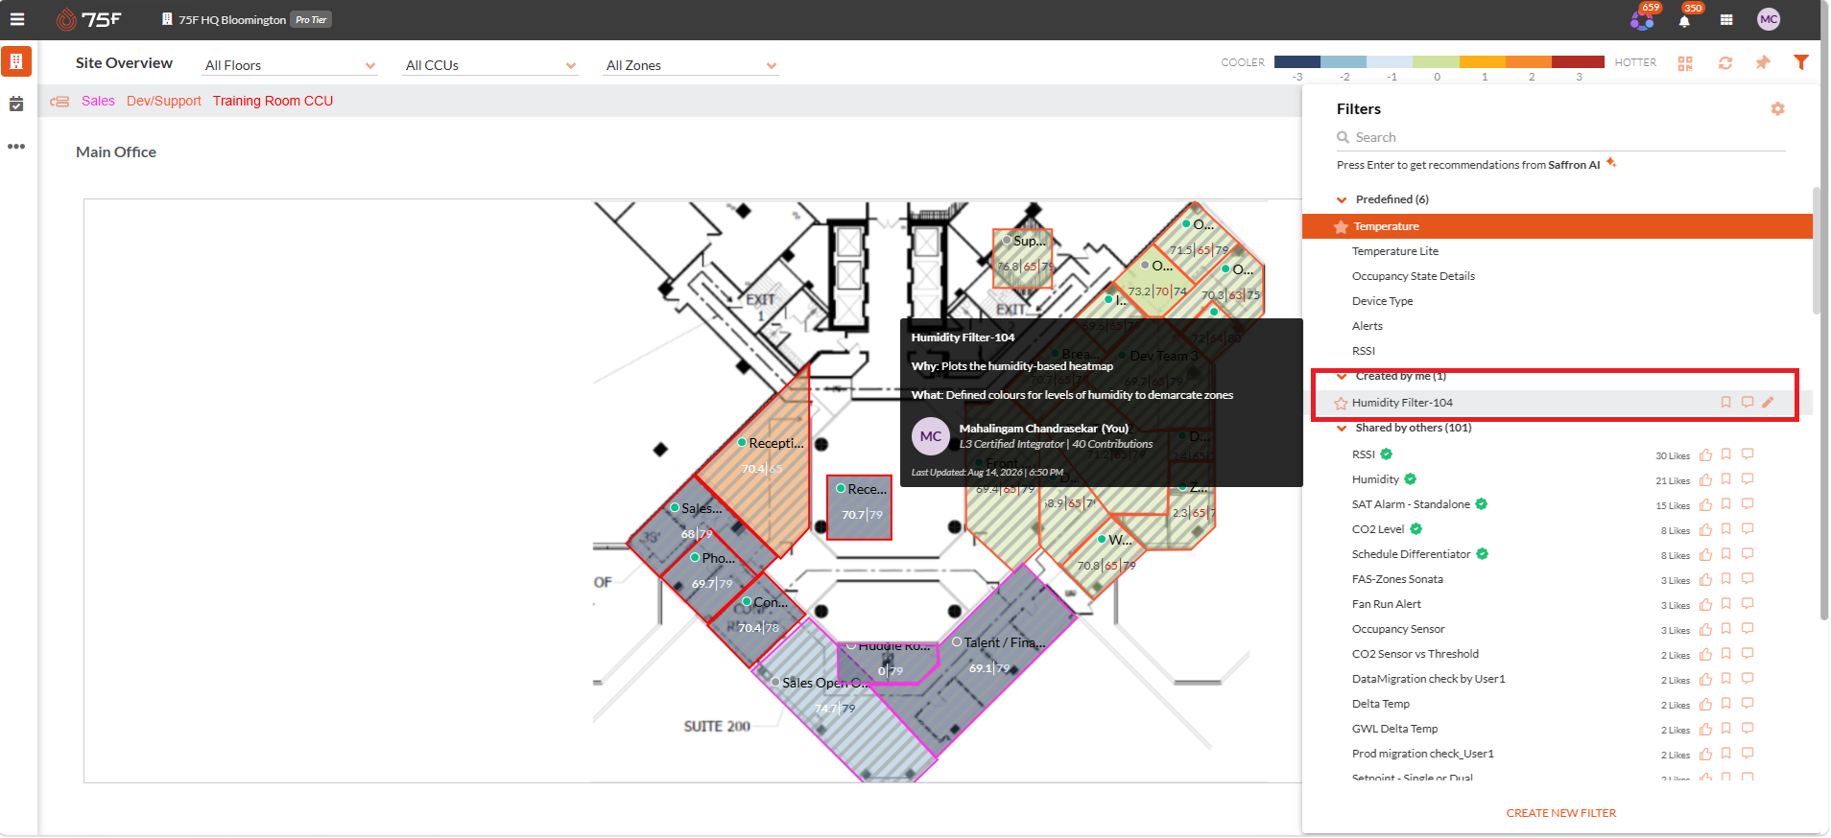Click CREATE NEW FILTER
1831x838 pixels.
[x=1561, y=813]
